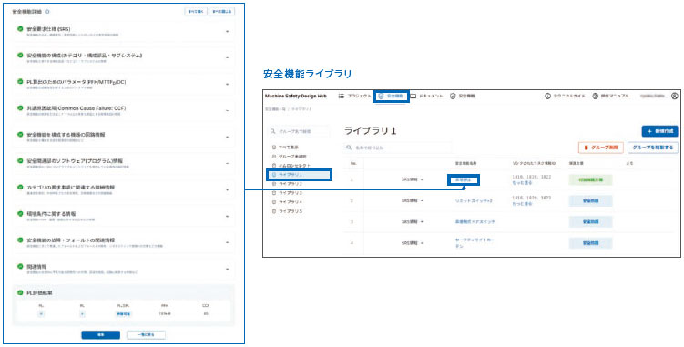684x347 pixels.
Task: Click 安全防護 badge in row 4
Action: (x=590, y=243)
